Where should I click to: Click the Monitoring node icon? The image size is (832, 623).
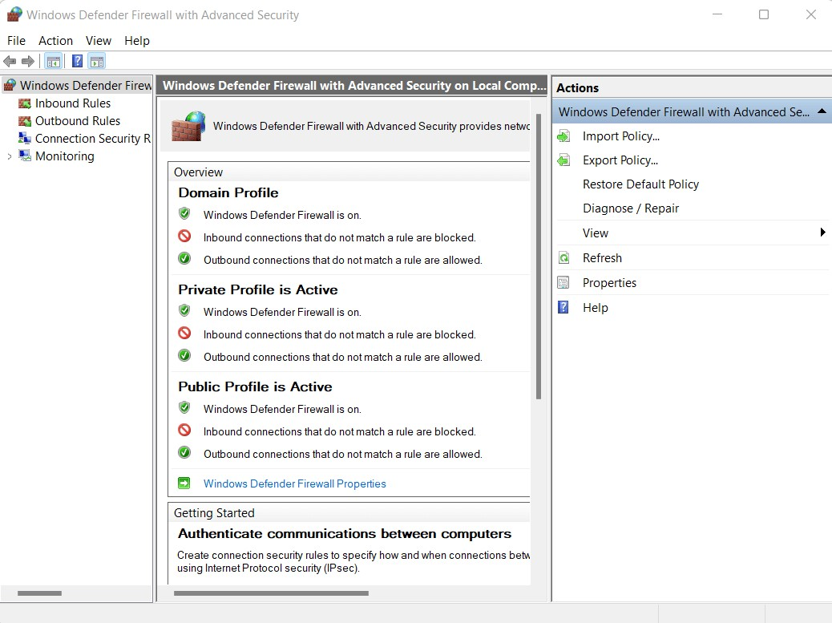click(24, 156)
